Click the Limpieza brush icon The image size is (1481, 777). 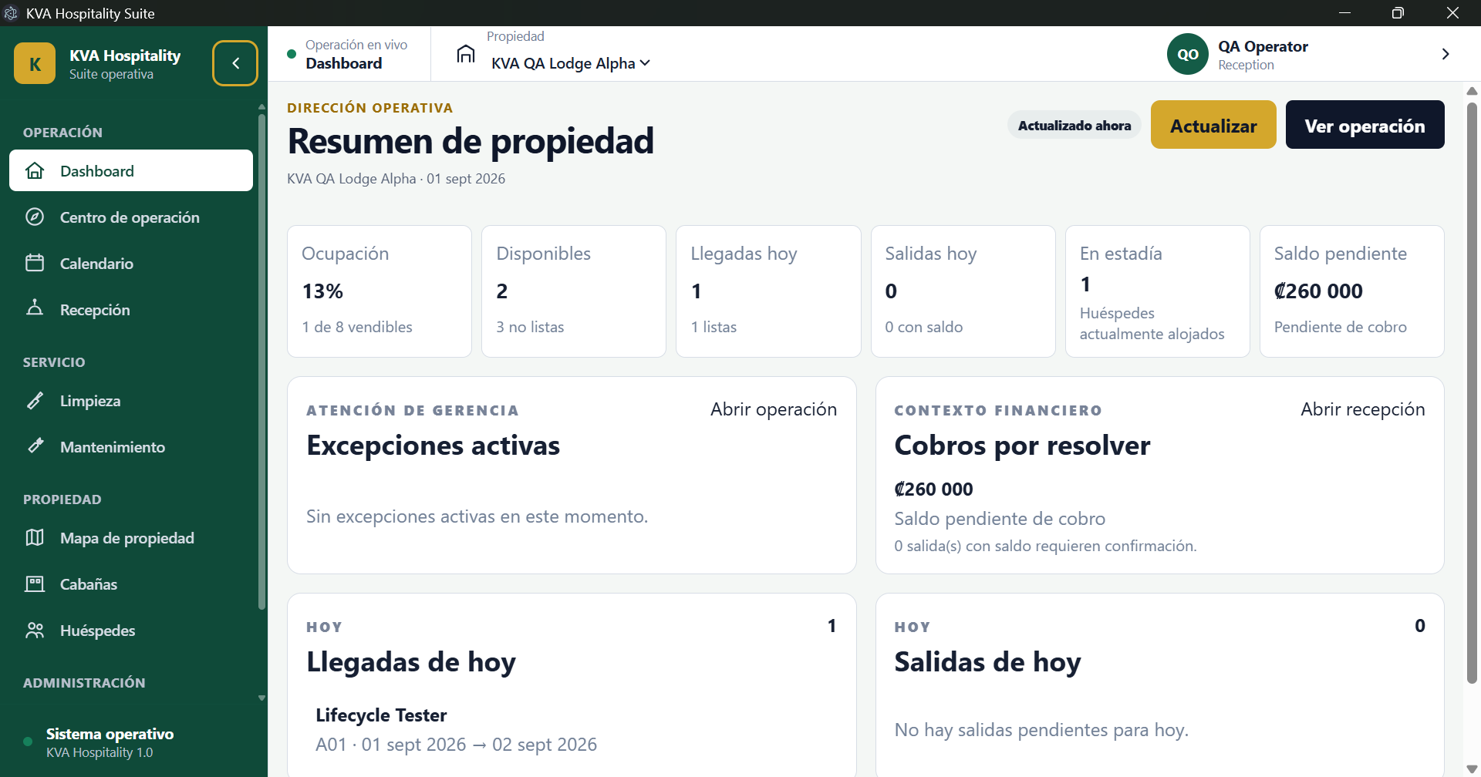pos(35,400)
